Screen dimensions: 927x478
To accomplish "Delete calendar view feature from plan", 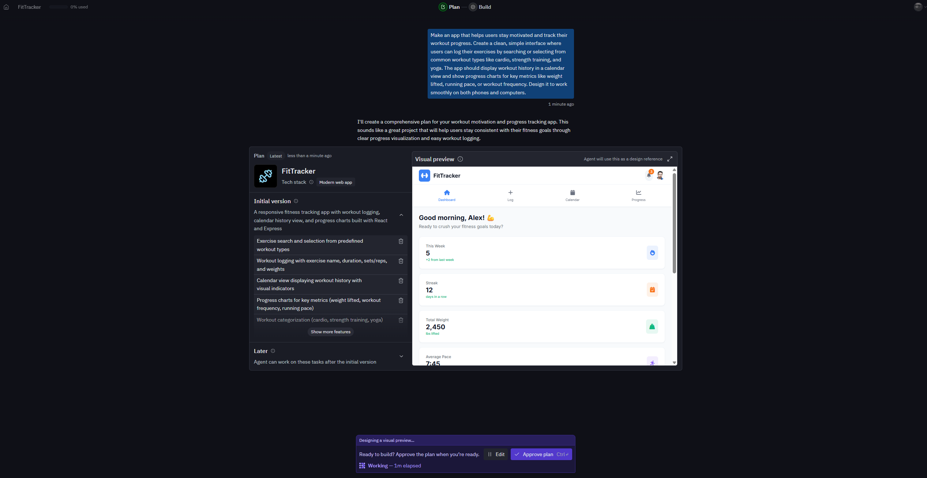I will tap(401, 281).
